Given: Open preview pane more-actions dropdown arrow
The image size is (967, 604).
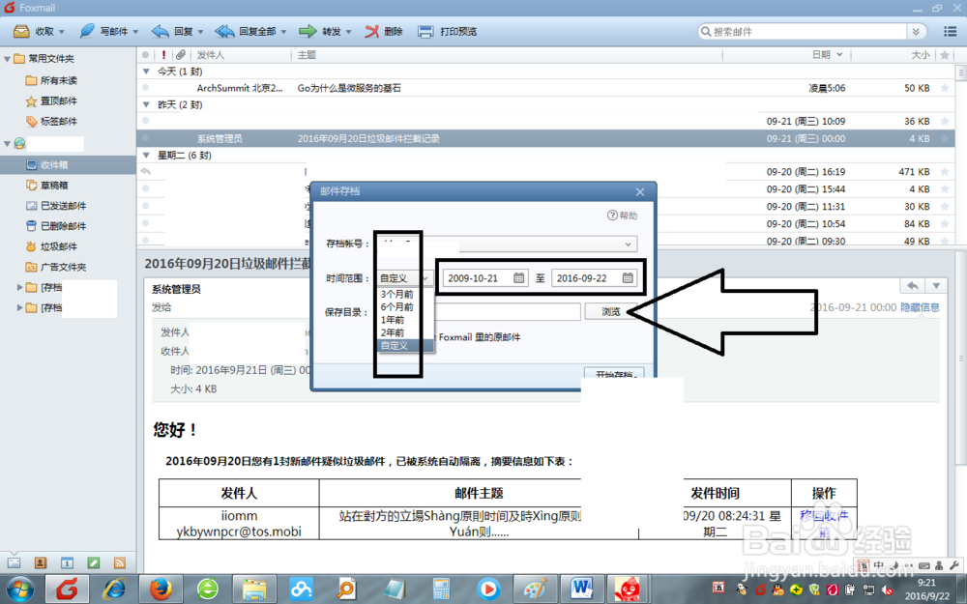Looking at the screenshot, I should (936, 286).
